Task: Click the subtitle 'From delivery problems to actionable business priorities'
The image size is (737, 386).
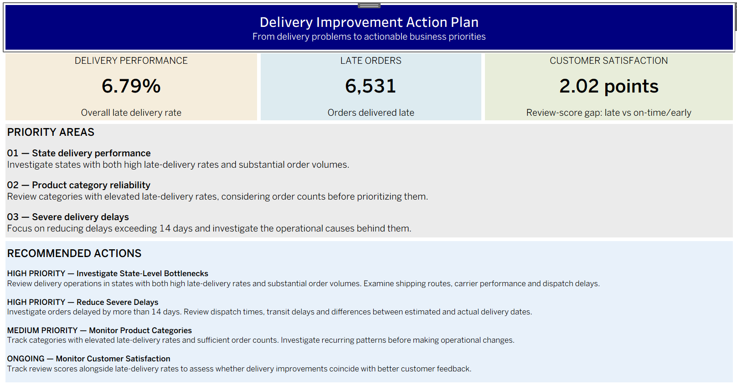Action: [x=369, y=36]
